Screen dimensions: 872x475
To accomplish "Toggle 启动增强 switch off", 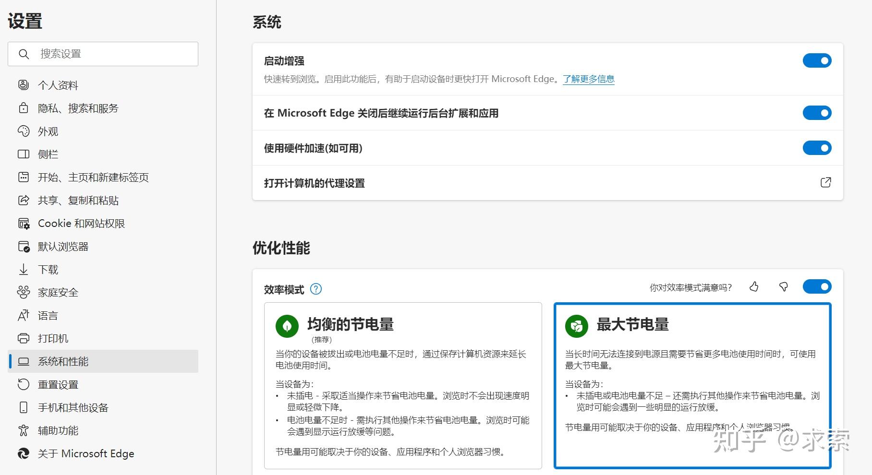I will 817,60.
